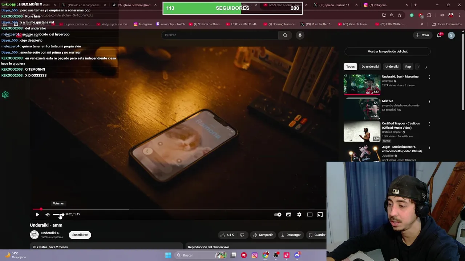This screenshot has height=261, width=465.
Task: Switch to theater mode view
Action: click(310, 215)
